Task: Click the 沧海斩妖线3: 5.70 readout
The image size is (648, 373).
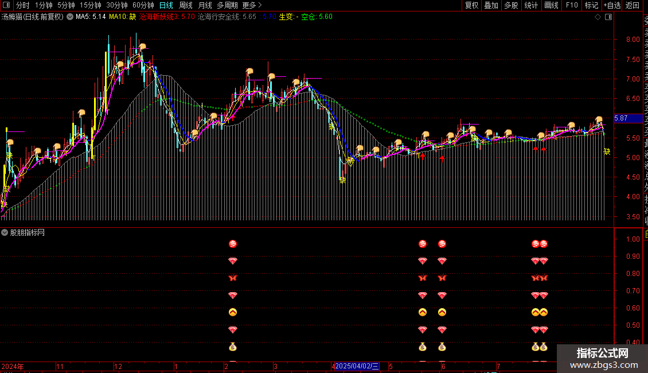Action: 167,17
